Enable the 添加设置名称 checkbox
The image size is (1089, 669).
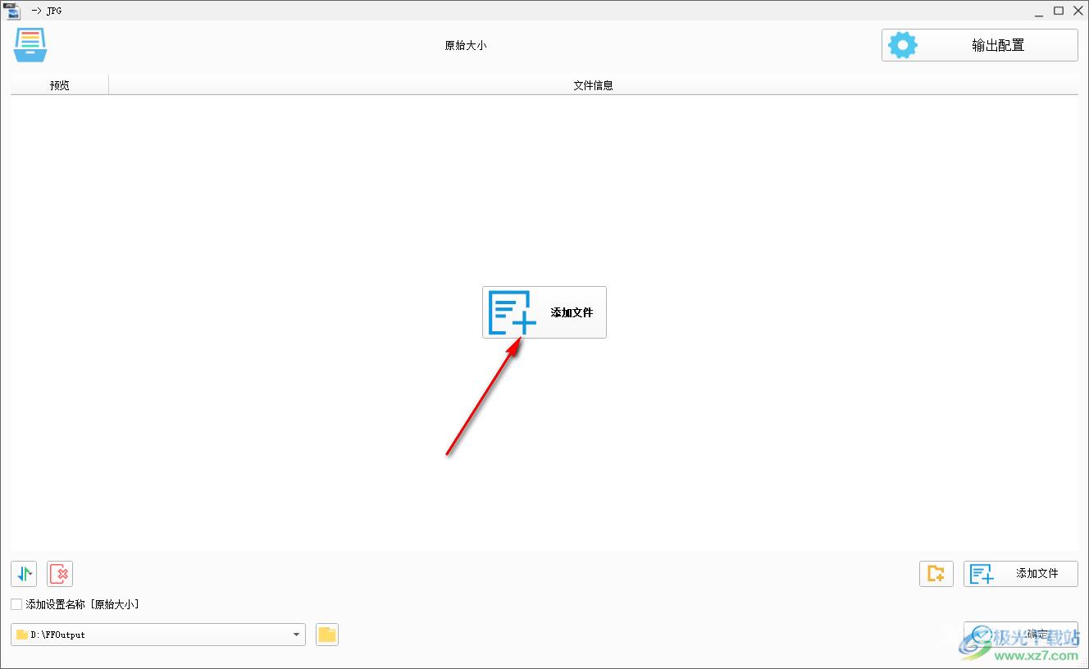16,604
